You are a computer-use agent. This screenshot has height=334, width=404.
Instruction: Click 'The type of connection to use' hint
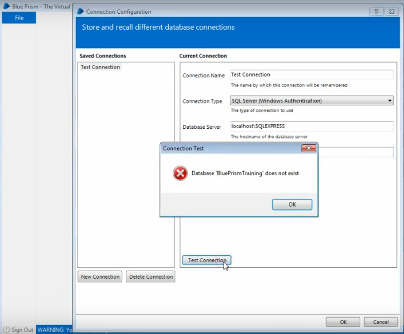(x=262, y=111)
